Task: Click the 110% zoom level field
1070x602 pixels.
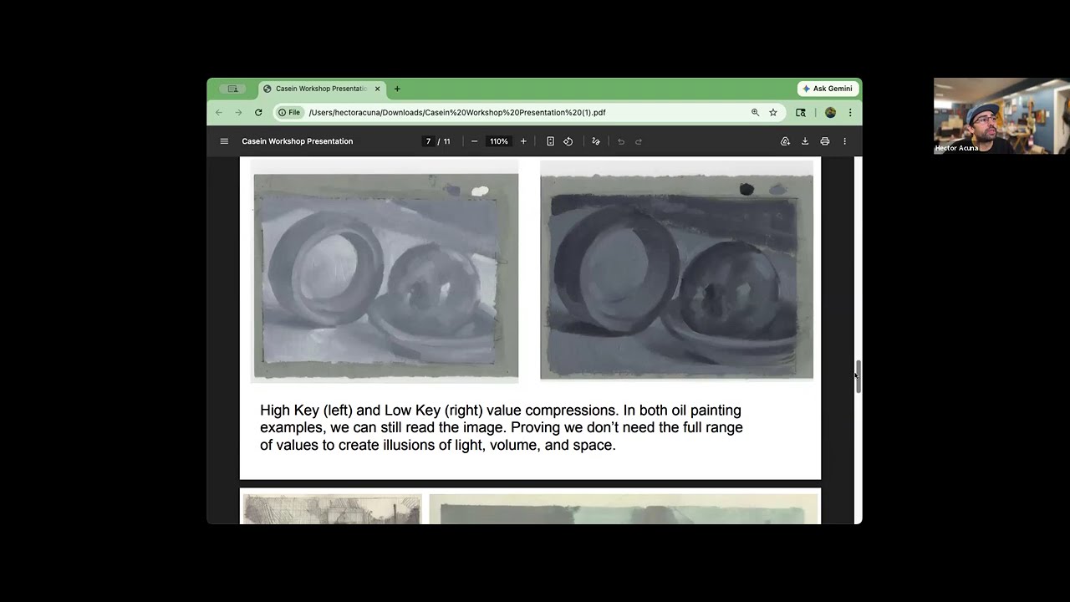Action: coord(499,141)
